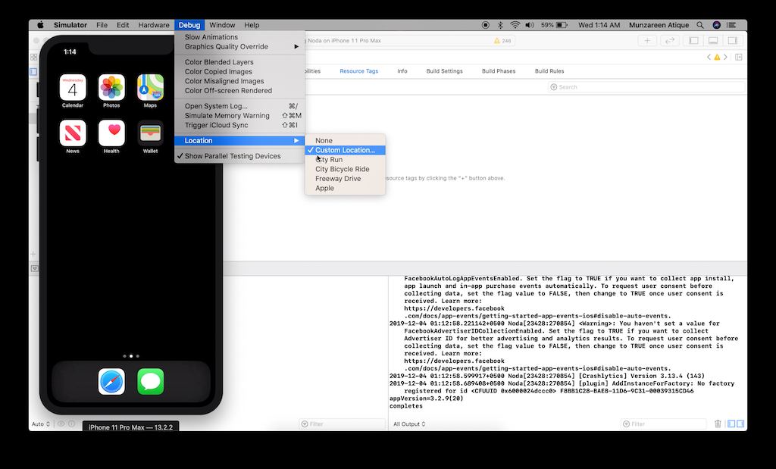
Task: Click the console Filter field
Action: [x=663, y=424]
